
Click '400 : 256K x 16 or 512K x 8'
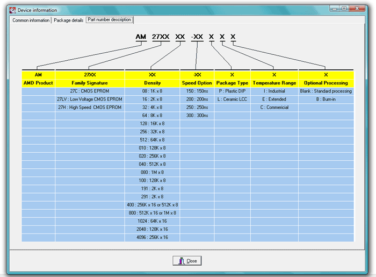[152, 205]
